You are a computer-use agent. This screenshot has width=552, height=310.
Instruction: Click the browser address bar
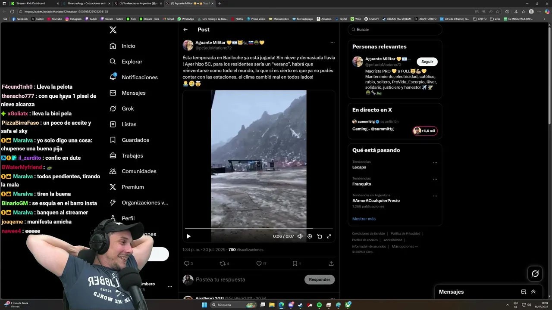coord(241,12)
